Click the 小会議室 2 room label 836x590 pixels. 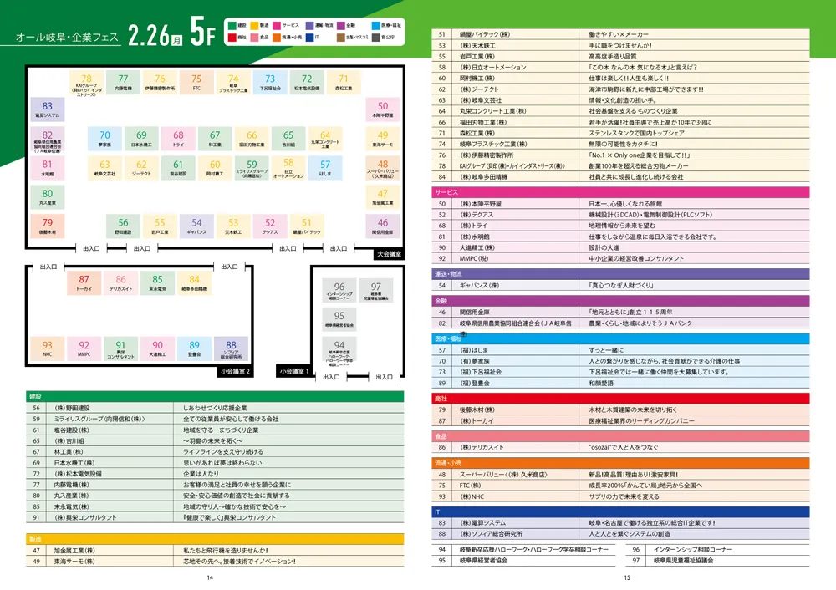(235, 371)
